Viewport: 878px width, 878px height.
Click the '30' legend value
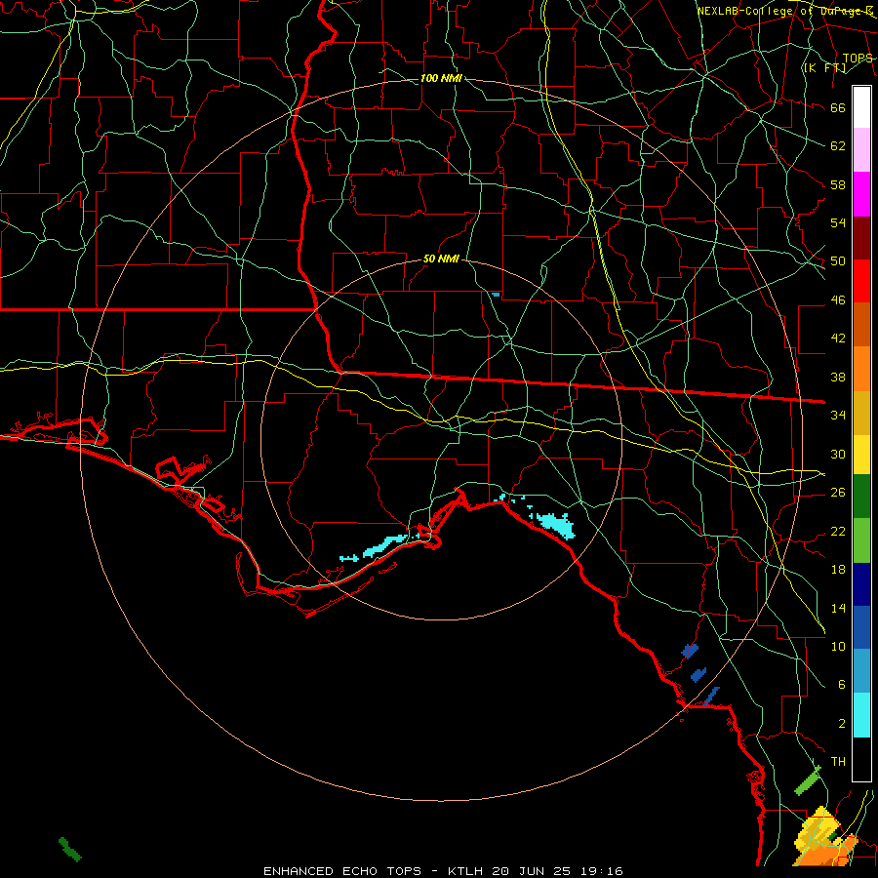(838, 454)
